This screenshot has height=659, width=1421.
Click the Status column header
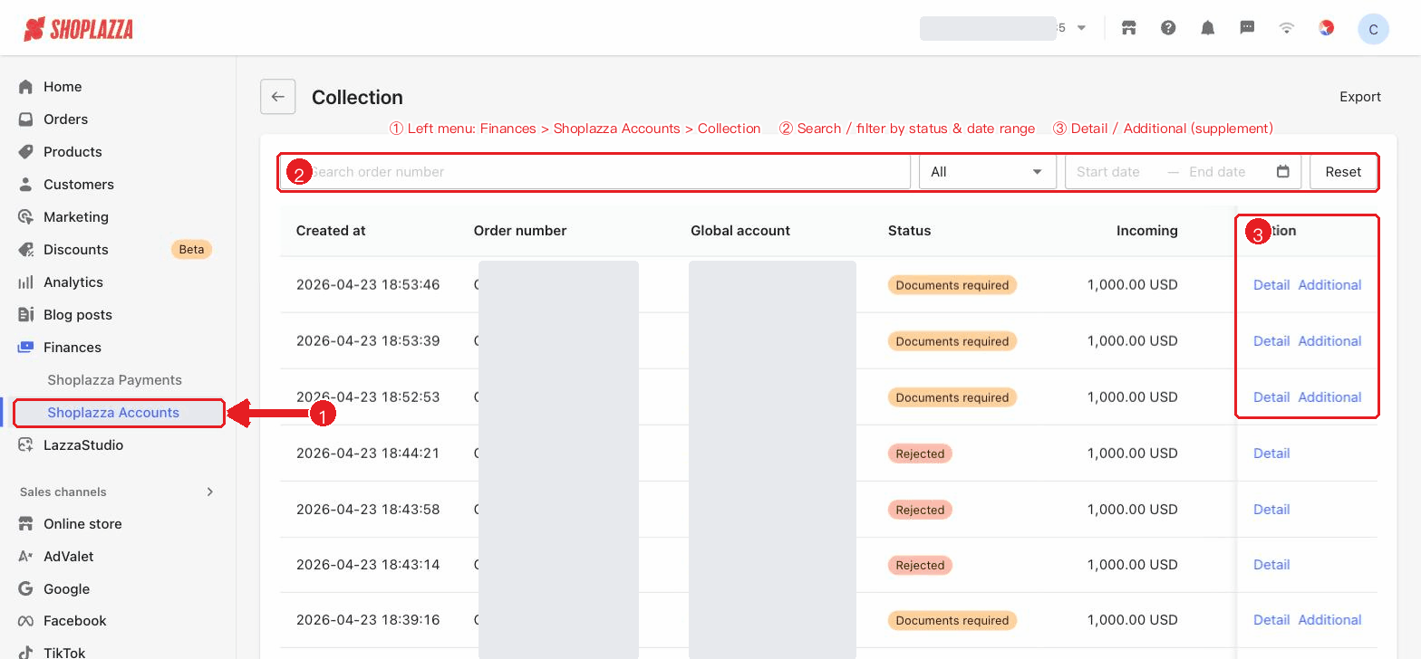click(x=909, y=231)
